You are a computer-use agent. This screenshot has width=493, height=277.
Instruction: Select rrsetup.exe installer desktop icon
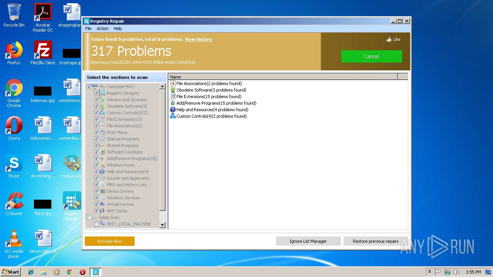[72, 166]
